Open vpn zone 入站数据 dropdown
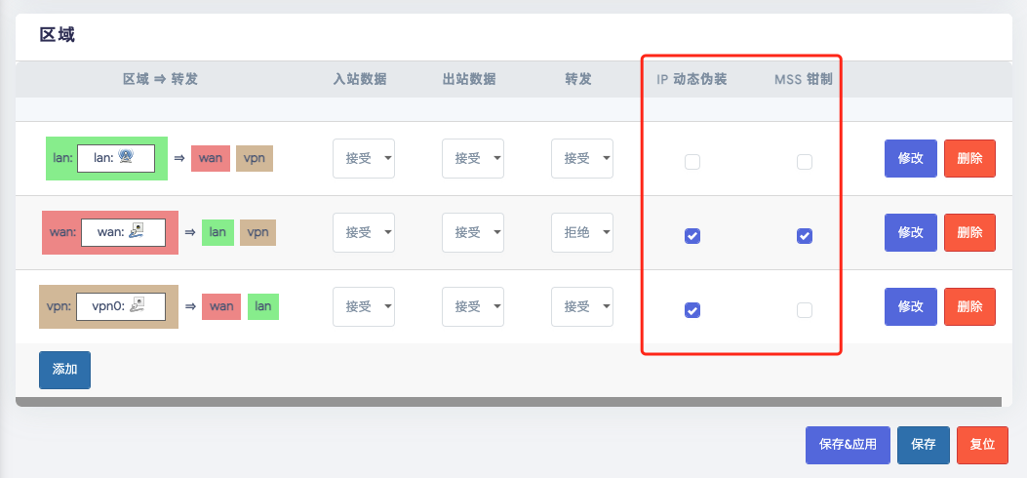The image size is (1027, 478). 364,306
